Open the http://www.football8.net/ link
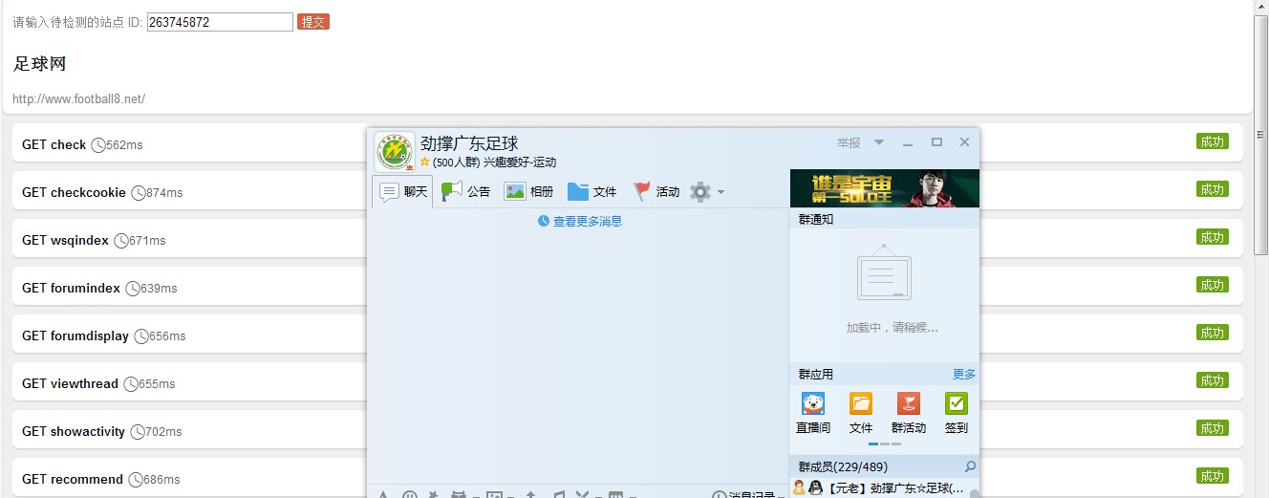 78,99
